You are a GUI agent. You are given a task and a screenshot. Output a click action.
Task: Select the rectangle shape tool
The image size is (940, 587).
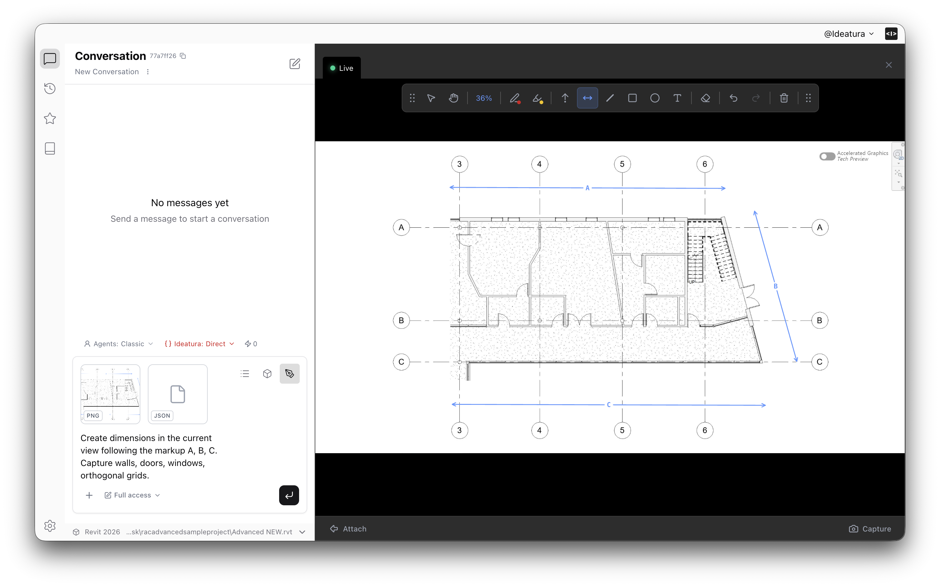click(632, 98)
